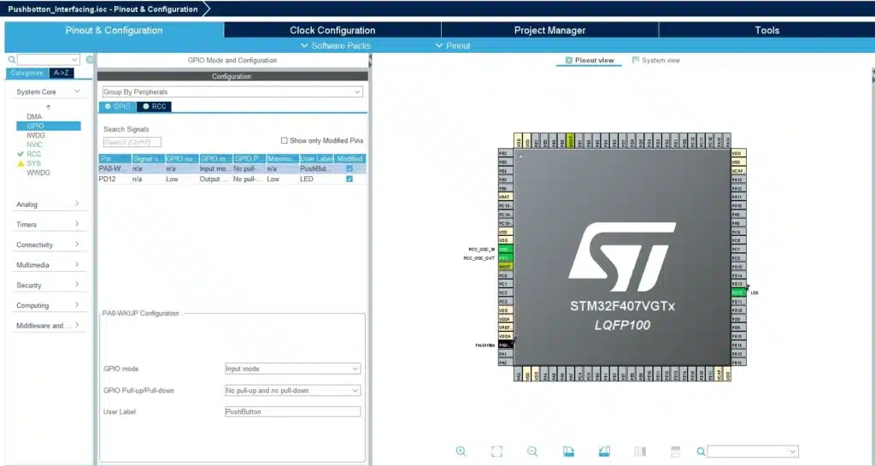The image size is (875, 466).
Task: Switch to System view
Action: point(655,60)
